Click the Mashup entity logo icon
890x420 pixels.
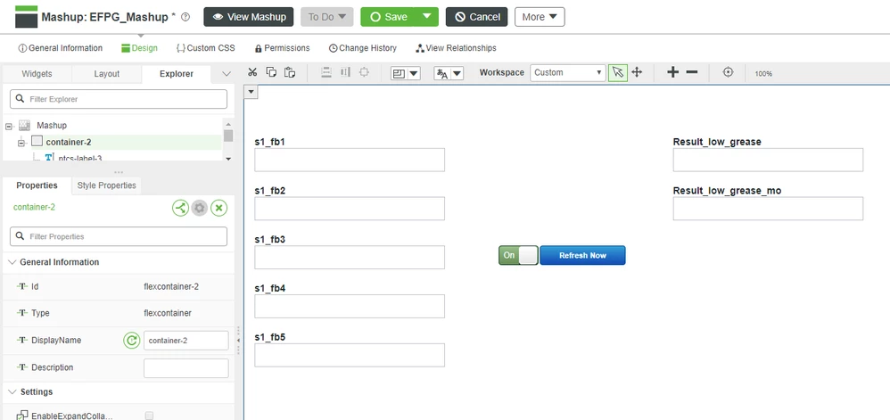tap(26, 17)
